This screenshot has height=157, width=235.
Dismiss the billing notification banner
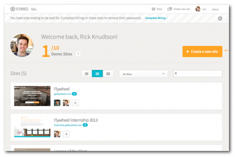[220, 18]
